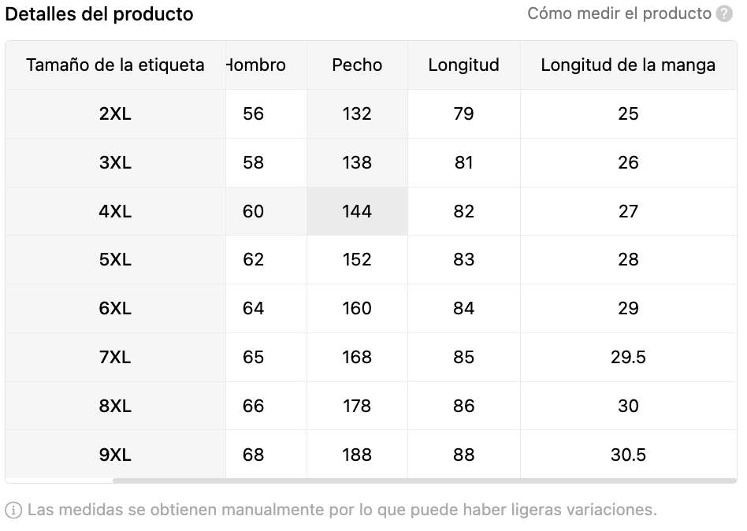Click the 29.5 sleeve length cell
The height and width of the screenshot is (531, 747).
[x=628, y=357]
